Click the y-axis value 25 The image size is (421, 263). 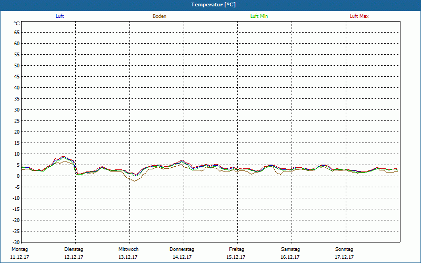[x=17, y=121]
